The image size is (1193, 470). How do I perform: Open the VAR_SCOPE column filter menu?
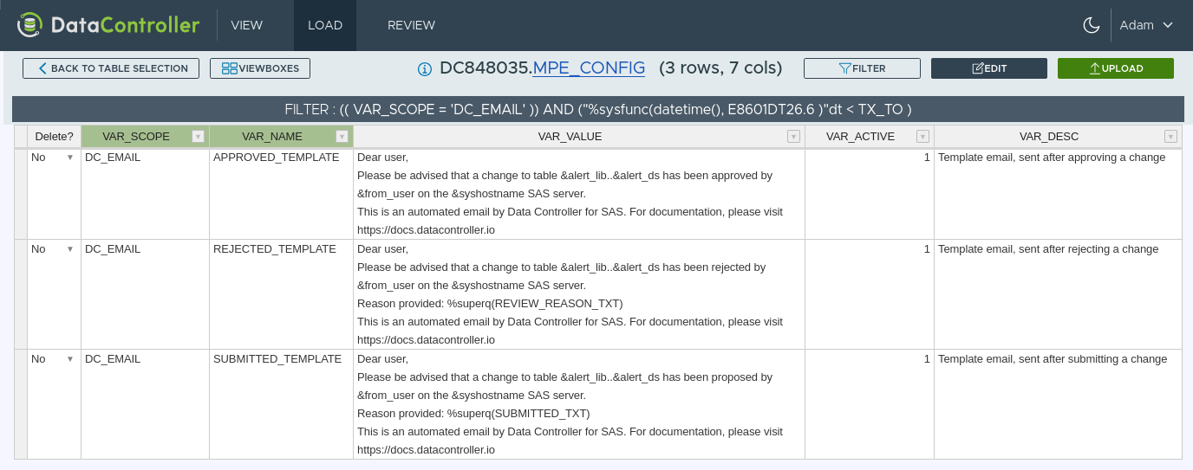pos(198,137)
